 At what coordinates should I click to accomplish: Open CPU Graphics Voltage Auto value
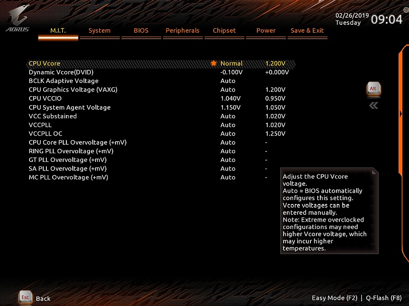[228, 90]
